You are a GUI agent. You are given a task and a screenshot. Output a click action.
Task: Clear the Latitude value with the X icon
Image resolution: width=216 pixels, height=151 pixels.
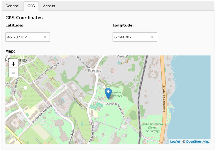coord(45,37)
